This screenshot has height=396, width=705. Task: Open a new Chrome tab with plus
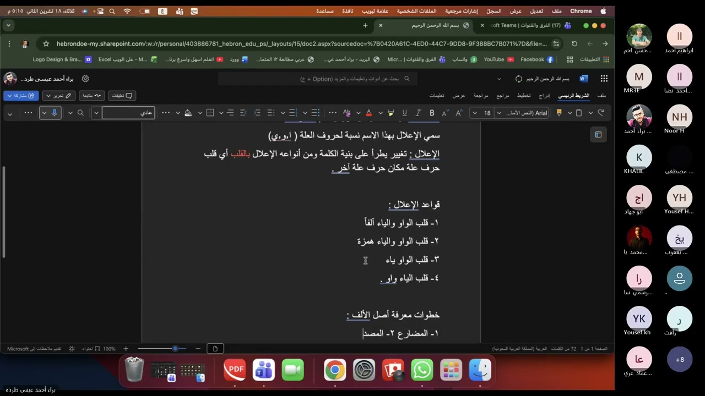(x=365, y=25)
